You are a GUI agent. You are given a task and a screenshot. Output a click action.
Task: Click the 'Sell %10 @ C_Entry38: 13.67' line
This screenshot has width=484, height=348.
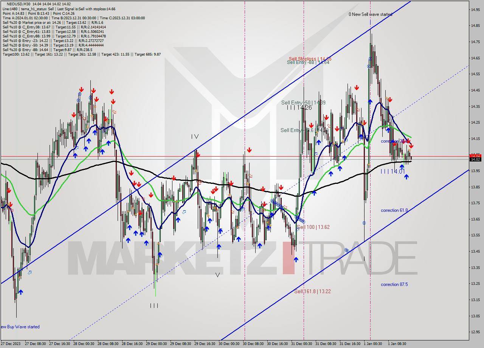coord(54,27)
